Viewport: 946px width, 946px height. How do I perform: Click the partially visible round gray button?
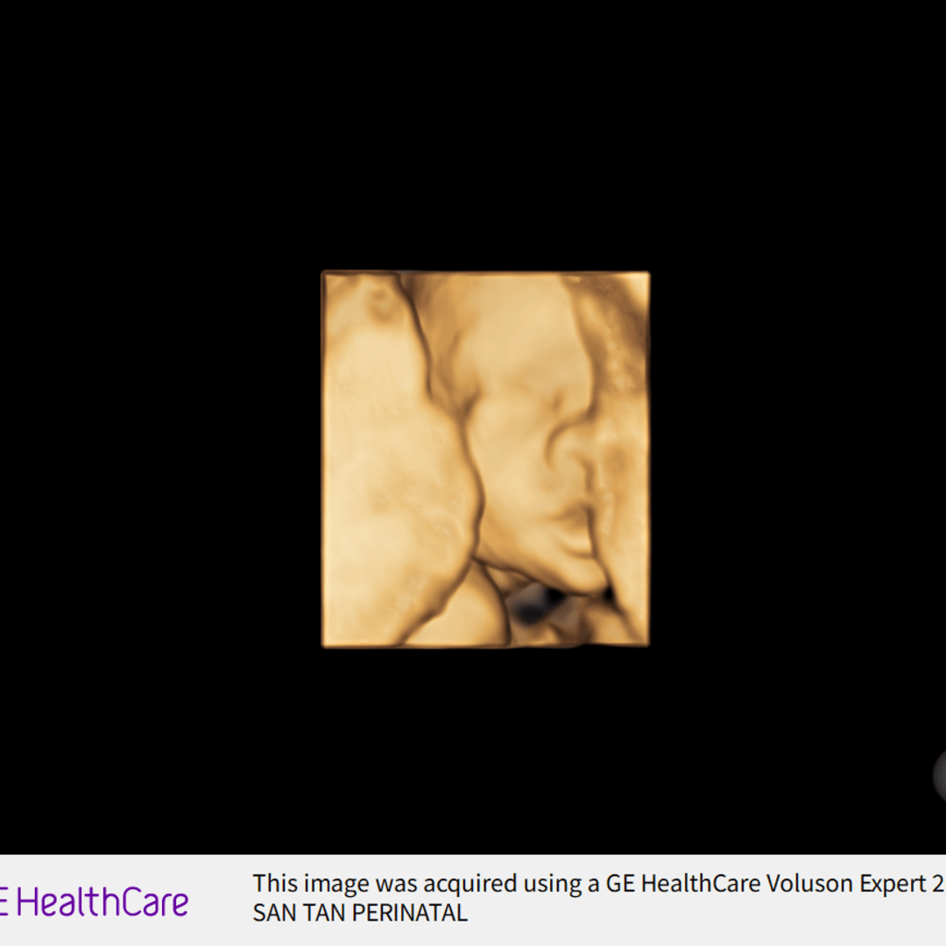[x=940, y=776]
